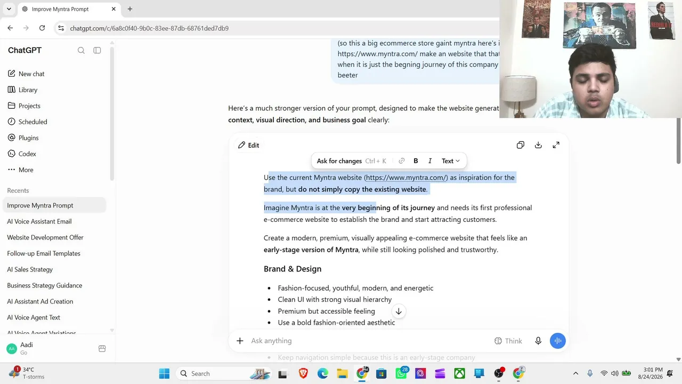Reload the ChatGPT page
This screenshot has height=384, width=682.
[x=42, y=28]
